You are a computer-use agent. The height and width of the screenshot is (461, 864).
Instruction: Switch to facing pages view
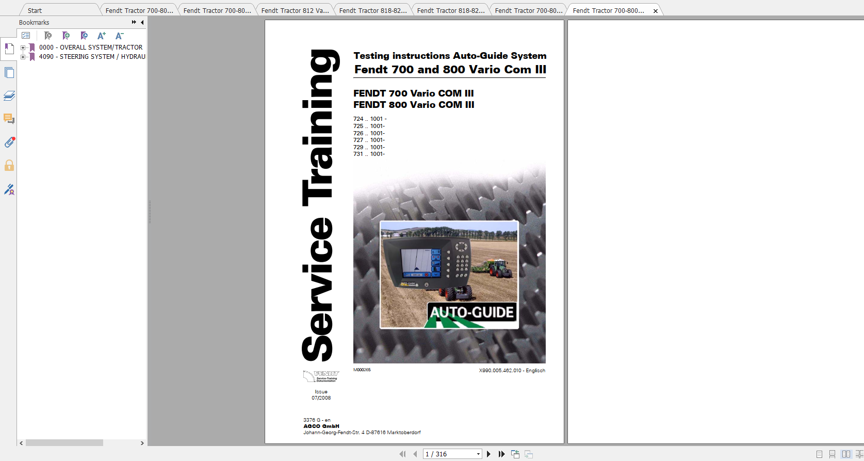846,454
